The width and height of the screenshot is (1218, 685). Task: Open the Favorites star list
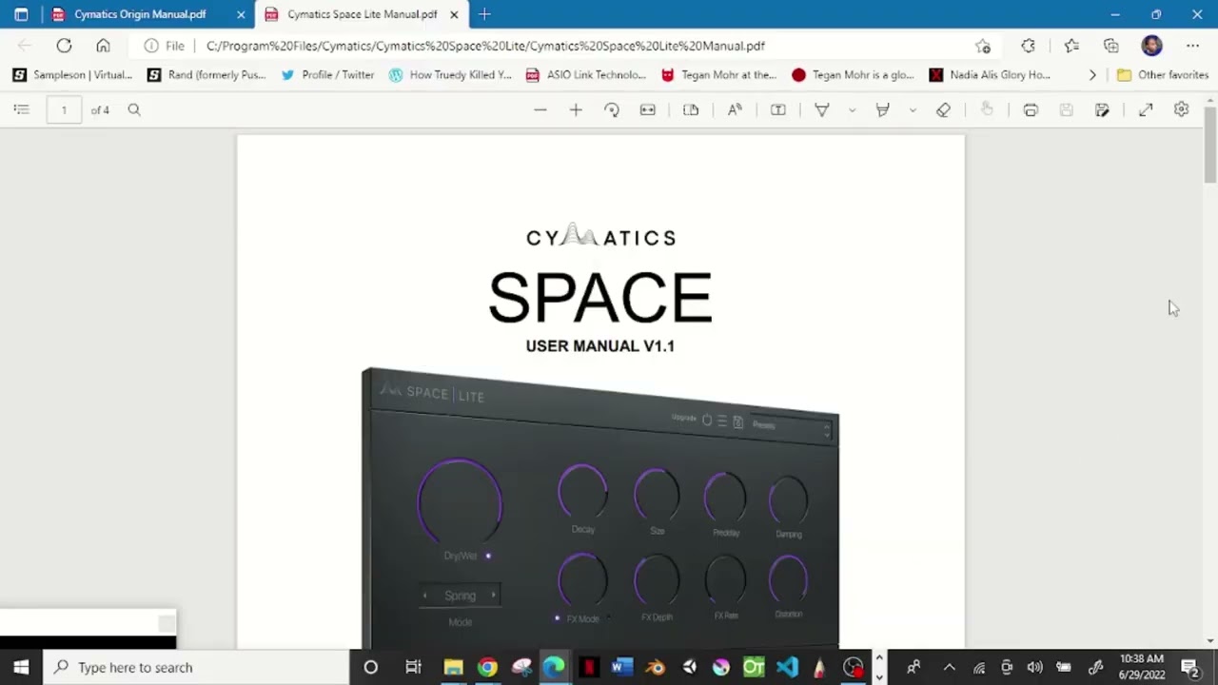click(x=1071, y=46)
